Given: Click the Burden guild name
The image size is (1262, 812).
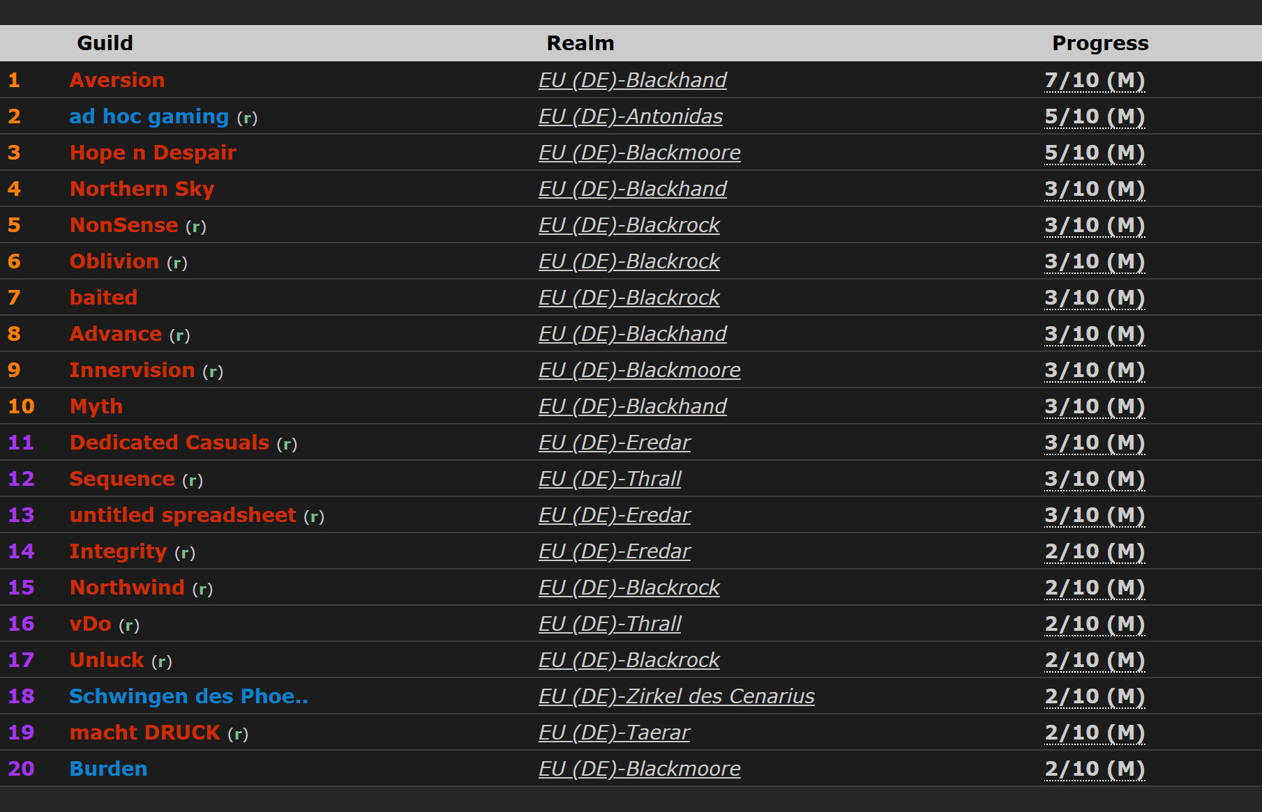Looking at the screenshot, I should pyautogui.click(x=109, y=769).
